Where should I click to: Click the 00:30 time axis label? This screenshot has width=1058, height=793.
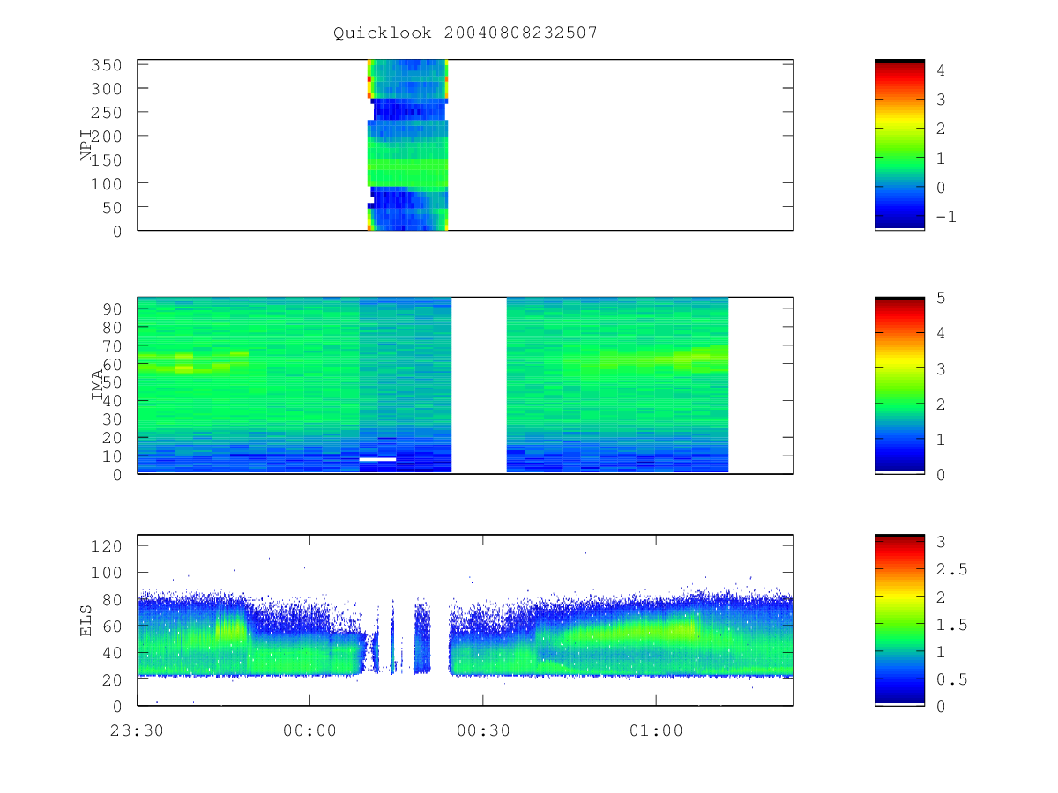coord(482,730)
